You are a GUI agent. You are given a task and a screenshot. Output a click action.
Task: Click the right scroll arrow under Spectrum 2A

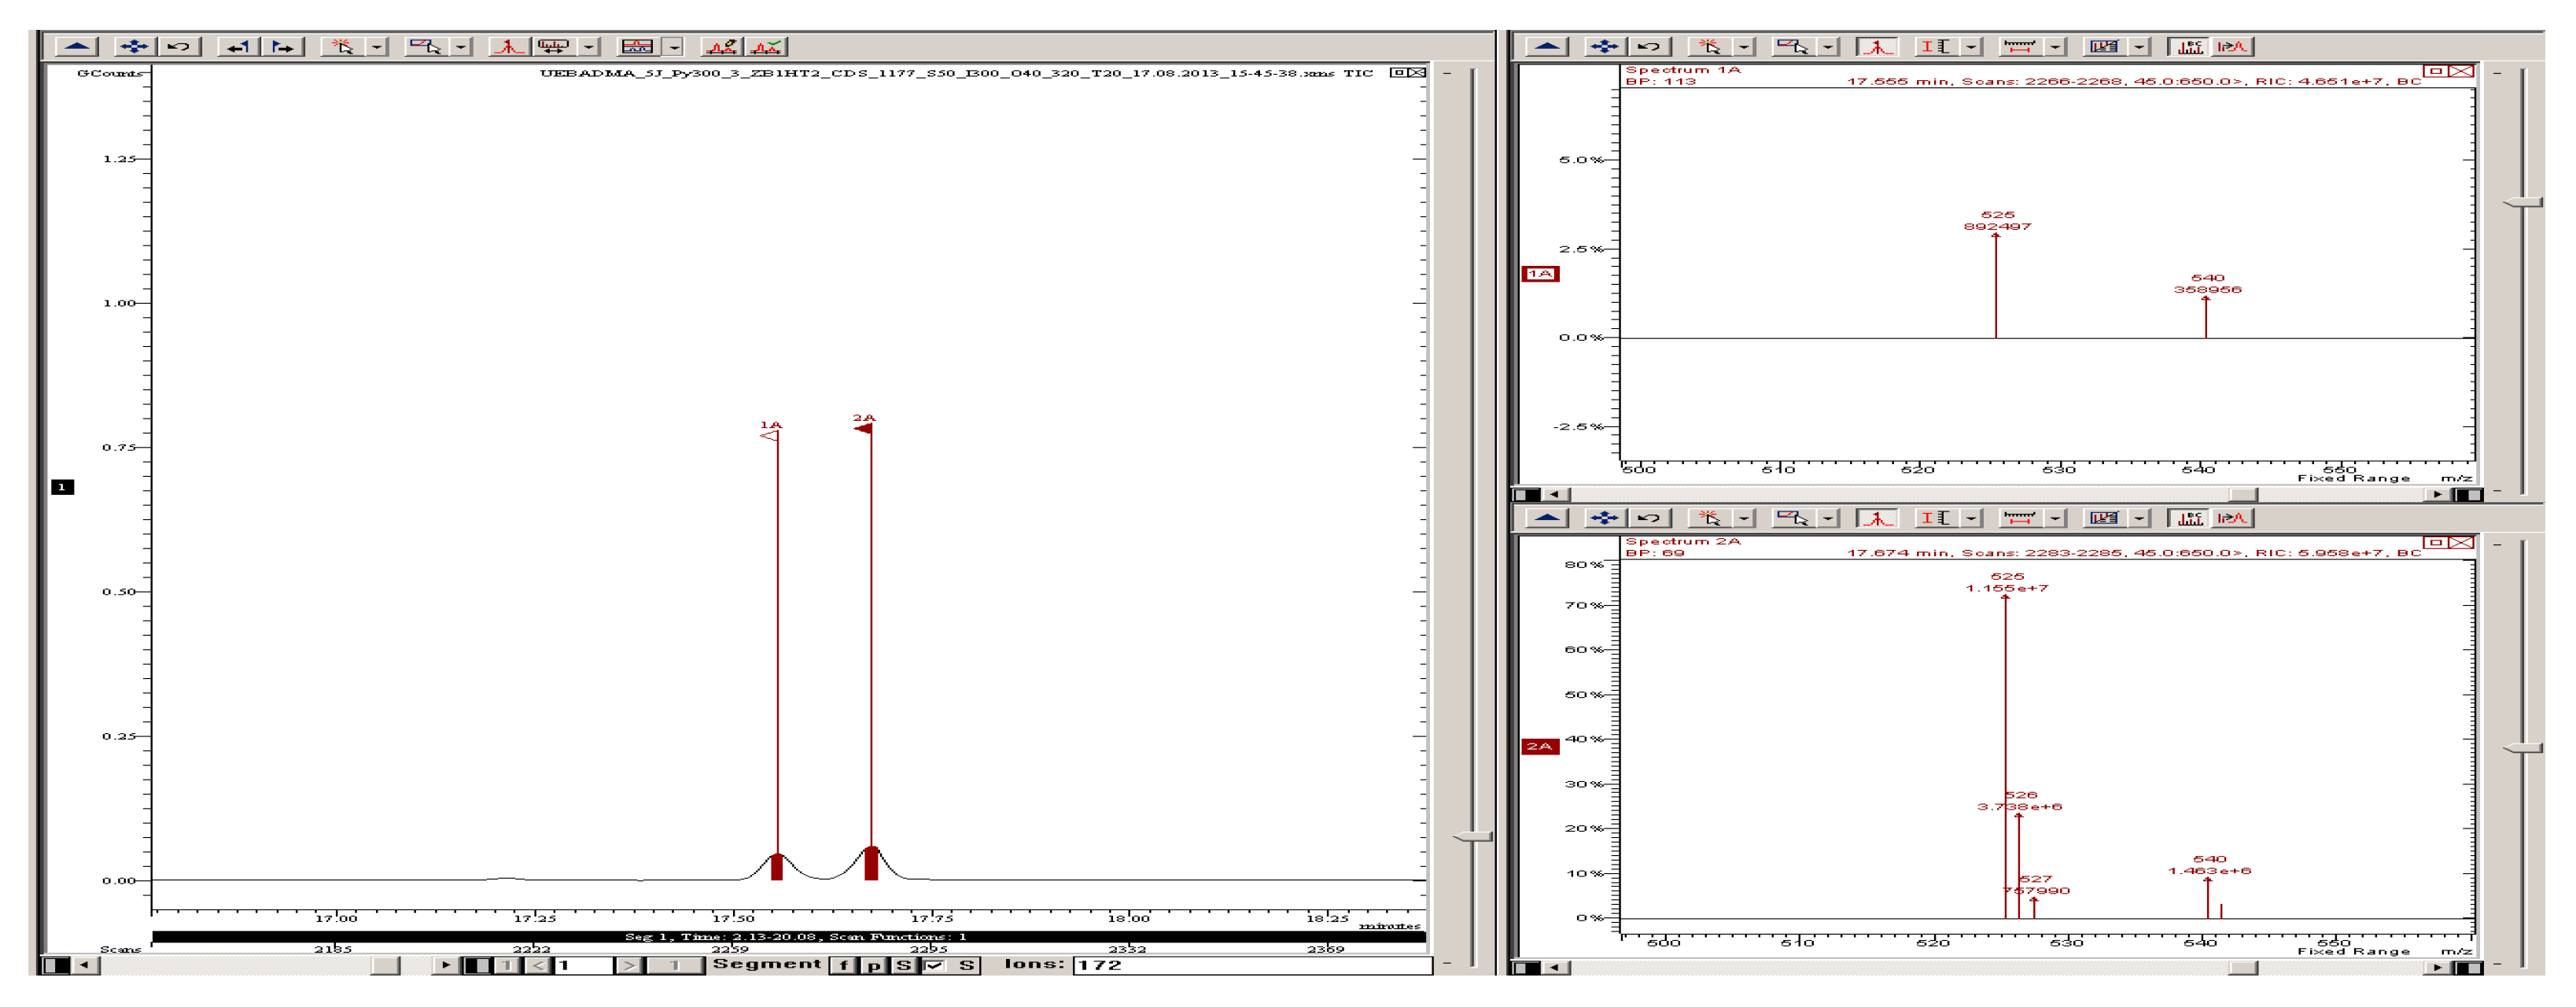pyautogui.click(x=2437, y=967)
